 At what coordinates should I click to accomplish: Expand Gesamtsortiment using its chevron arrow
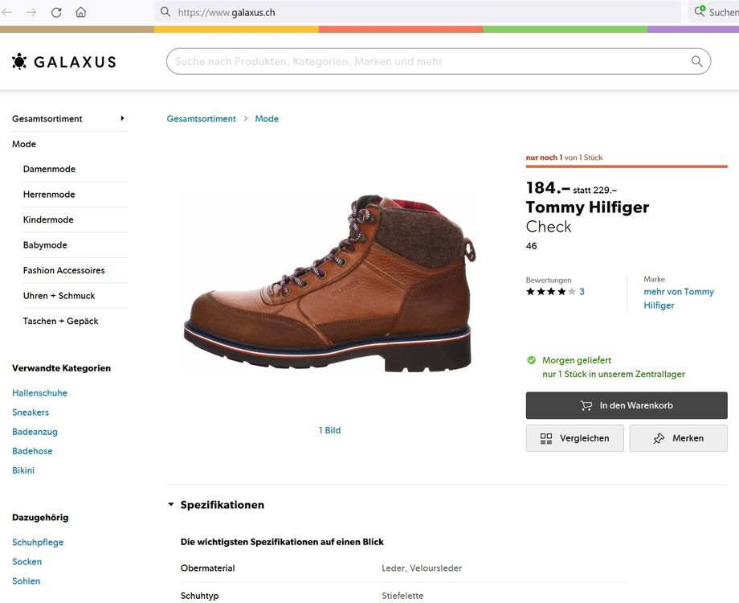click(x=122, y=118)
